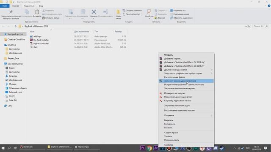
Task: Choose Запуск от имени администратора
Action: click(x=186, y=81)
